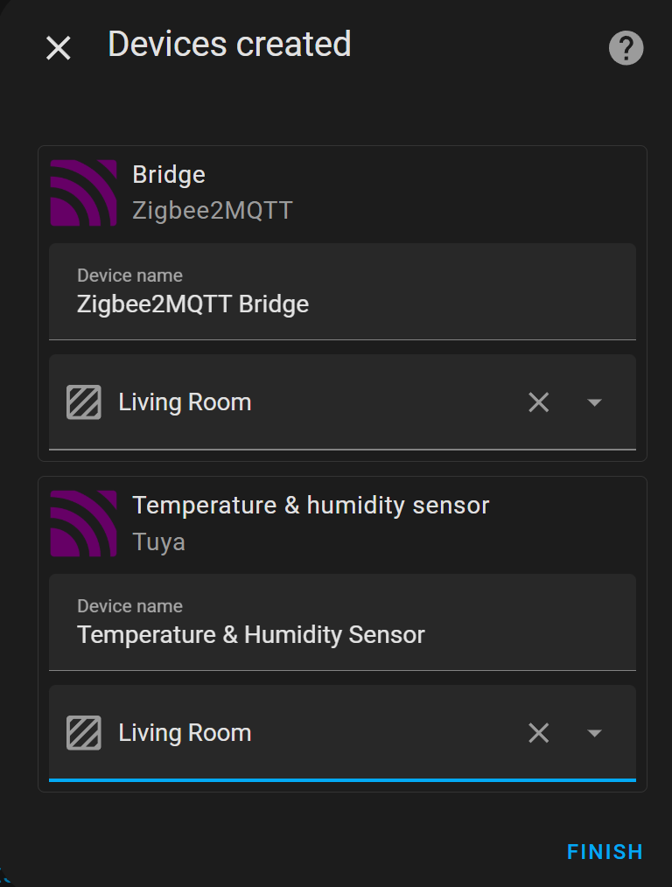Click the area icon beside the sensor's Living Room
672x887 pixels.
(83, 733)
